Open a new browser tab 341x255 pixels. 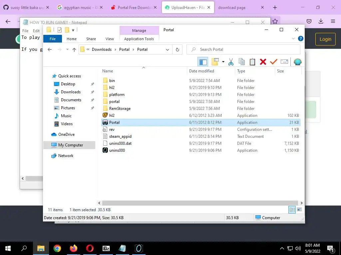pyautogui.click(x=275, y=8)
